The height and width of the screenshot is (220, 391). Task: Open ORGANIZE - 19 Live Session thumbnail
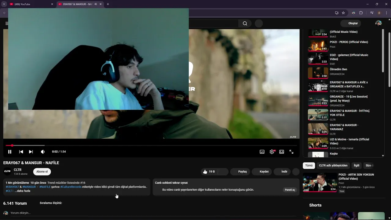tap(318, 100)
